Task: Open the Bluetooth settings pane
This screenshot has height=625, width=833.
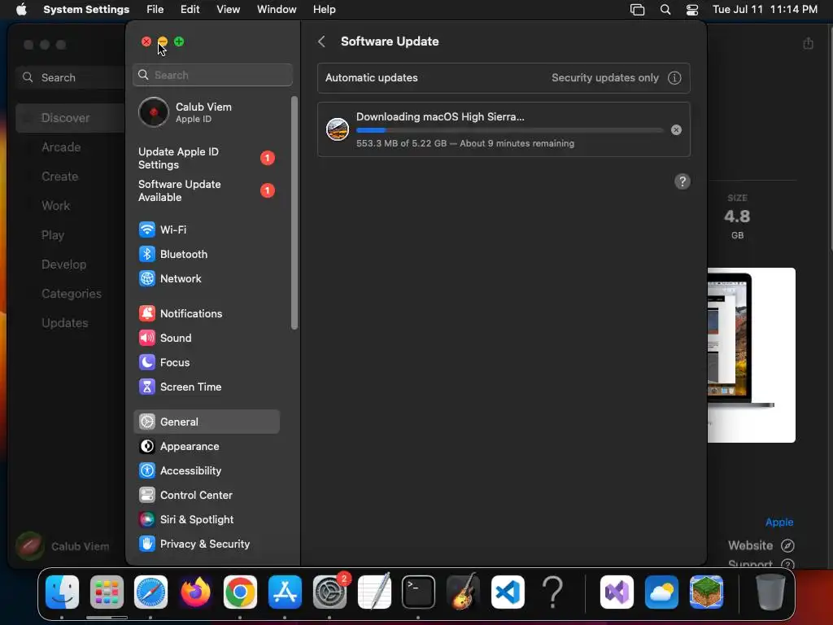Action: click(206, 254)
